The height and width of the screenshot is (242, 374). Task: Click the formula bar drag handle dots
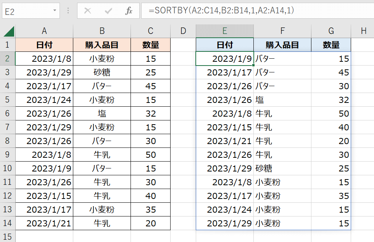68,11
